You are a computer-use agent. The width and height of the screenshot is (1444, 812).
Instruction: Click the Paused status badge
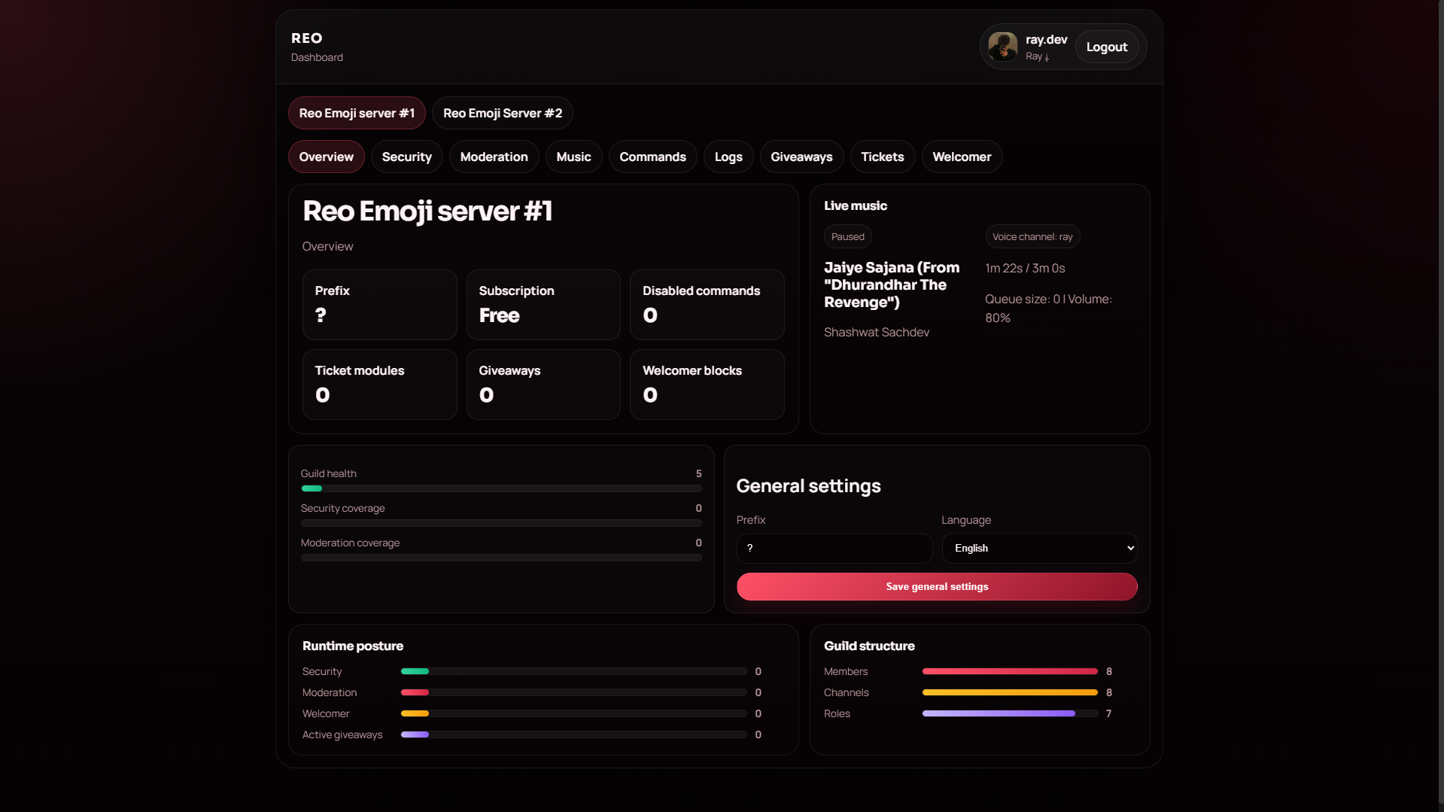click(847, 236)
